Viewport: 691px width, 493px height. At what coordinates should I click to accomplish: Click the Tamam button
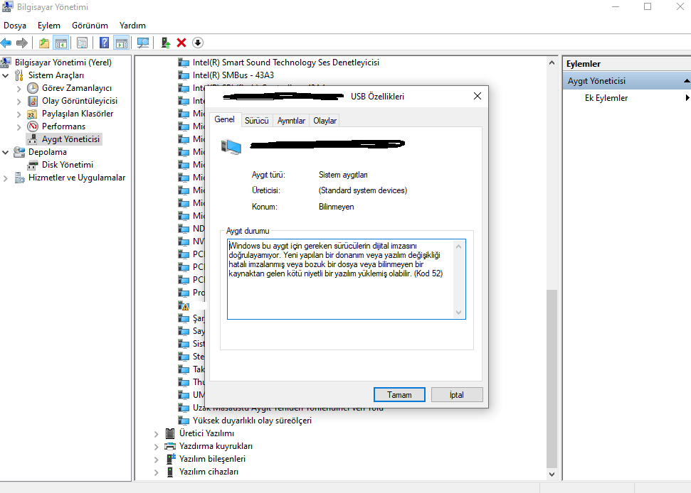[399, 394]
